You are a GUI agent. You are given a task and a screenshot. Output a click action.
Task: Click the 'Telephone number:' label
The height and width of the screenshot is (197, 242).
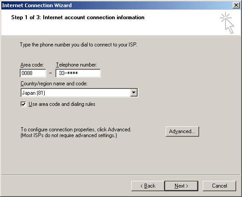coord(76,65)
